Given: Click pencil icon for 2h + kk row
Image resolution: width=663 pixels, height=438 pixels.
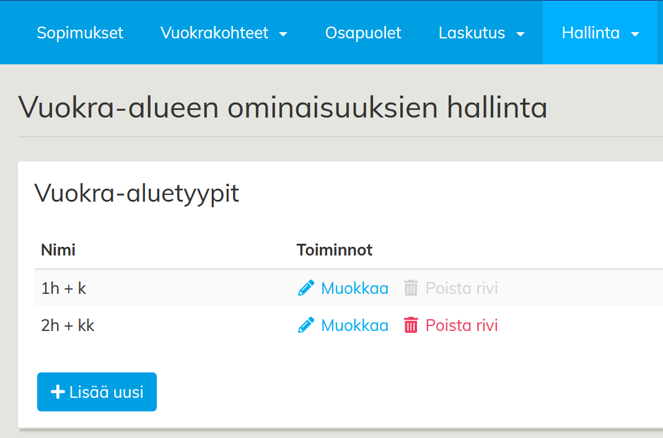Looking at the screenshot, I should [x=305, y=325].
